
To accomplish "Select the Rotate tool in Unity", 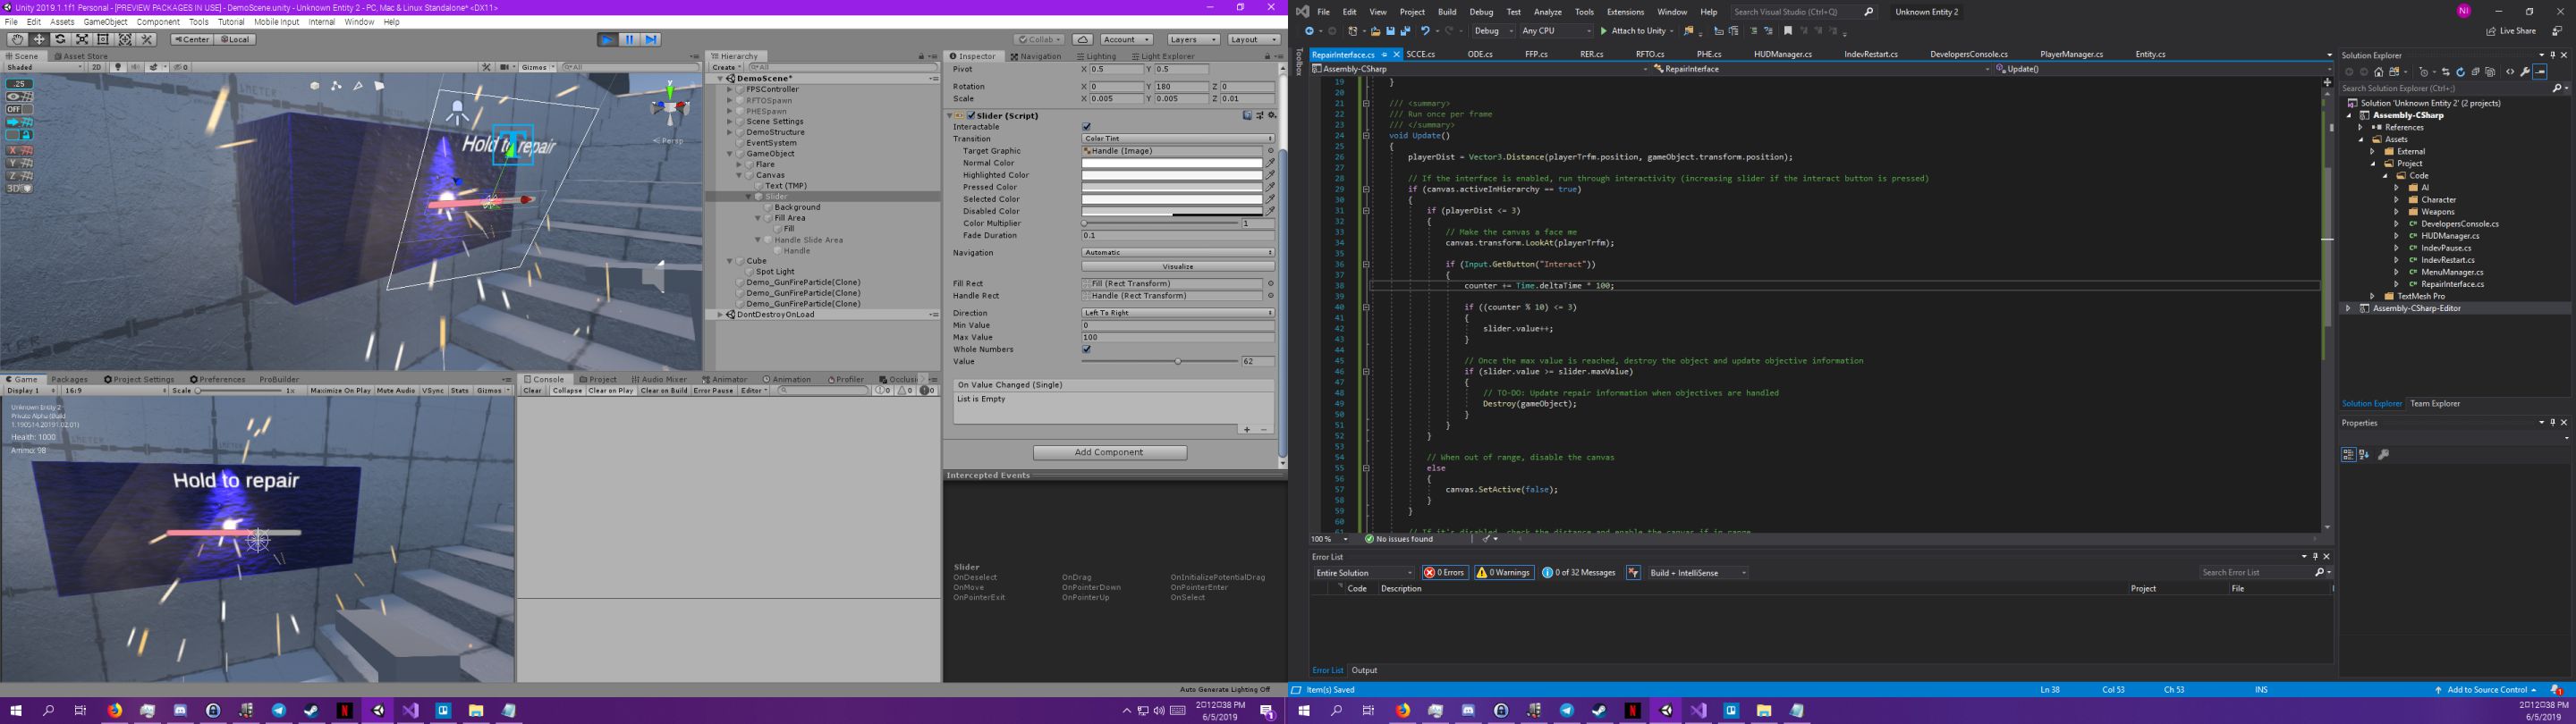I will (x=60, y=39).
